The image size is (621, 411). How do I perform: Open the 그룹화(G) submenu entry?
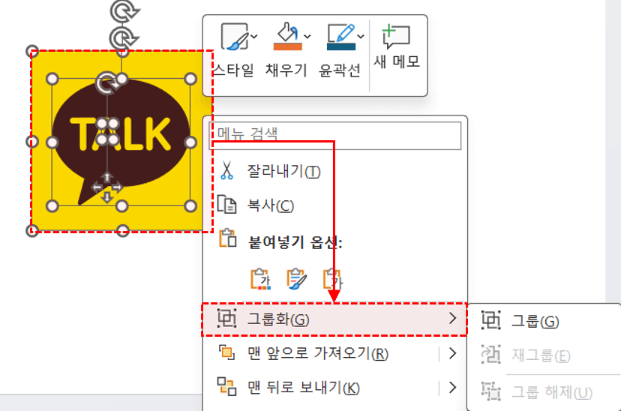(334, 319)
